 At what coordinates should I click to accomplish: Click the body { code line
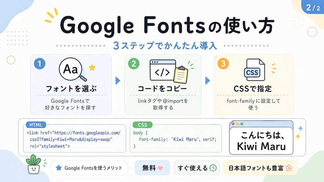[140, 133]
